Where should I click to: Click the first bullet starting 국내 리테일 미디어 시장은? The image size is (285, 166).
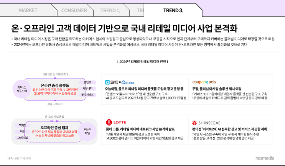[143, 39]
